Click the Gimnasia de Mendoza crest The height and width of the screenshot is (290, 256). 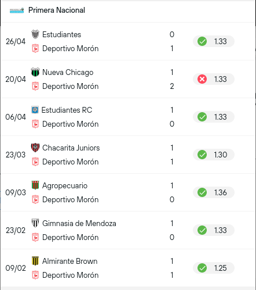pos(35,223)
